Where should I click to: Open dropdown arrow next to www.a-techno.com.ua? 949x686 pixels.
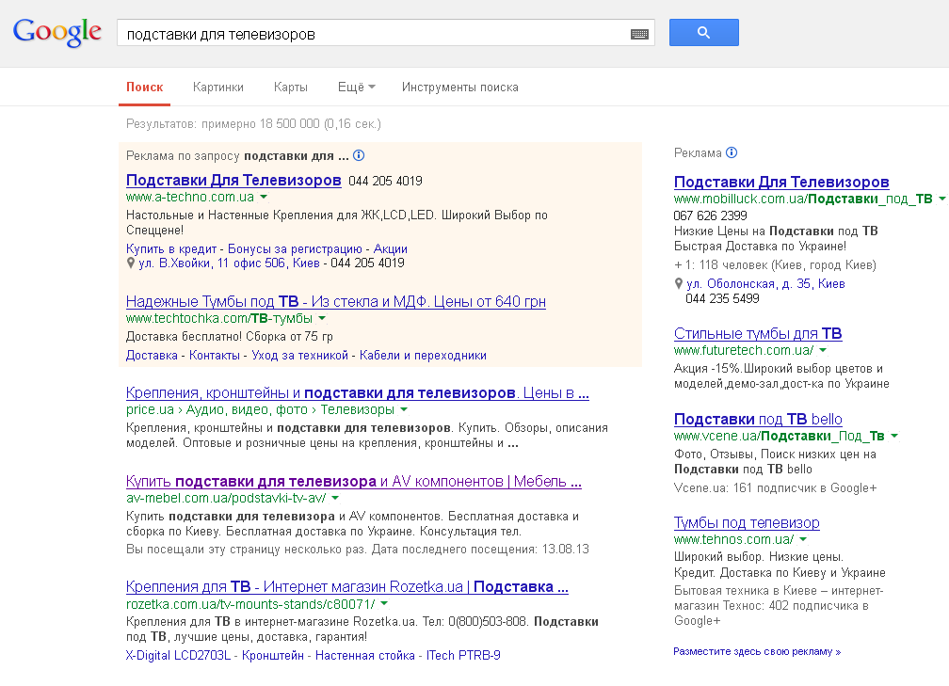point(264,198)
